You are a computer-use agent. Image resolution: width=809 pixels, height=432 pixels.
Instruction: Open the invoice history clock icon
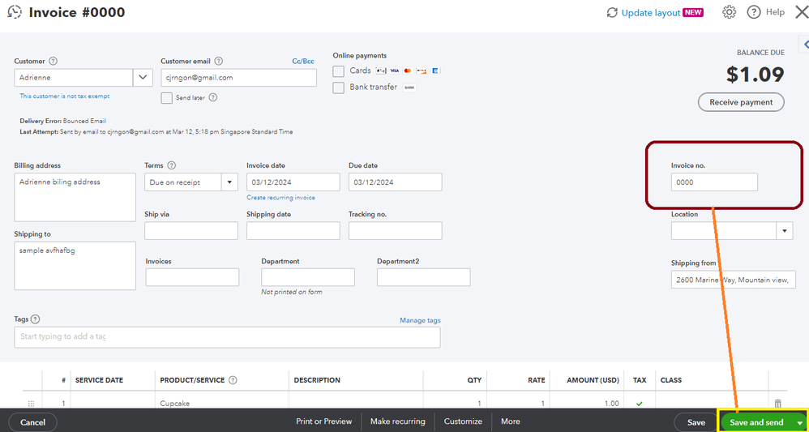15,12
